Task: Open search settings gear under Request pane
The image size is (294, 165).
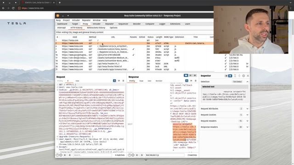Action: 61,155
